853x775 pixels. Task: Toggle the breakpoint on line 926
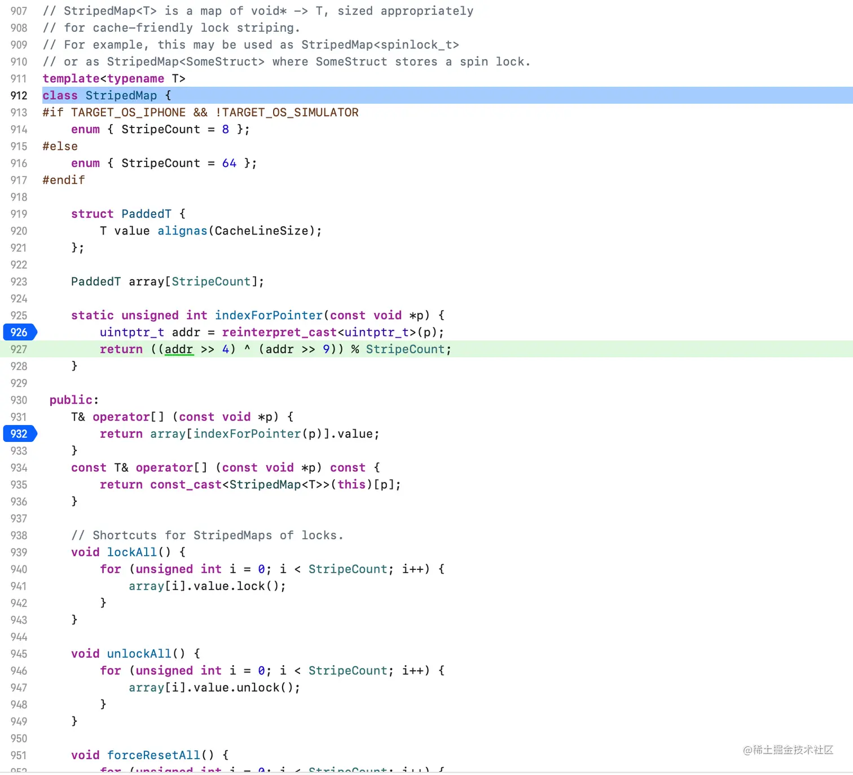pos(19,333)
